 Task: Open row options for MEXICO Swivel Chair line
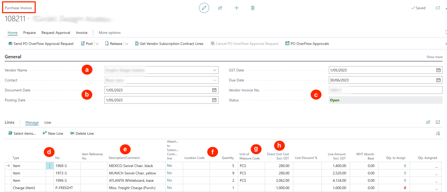coord(50,166)
